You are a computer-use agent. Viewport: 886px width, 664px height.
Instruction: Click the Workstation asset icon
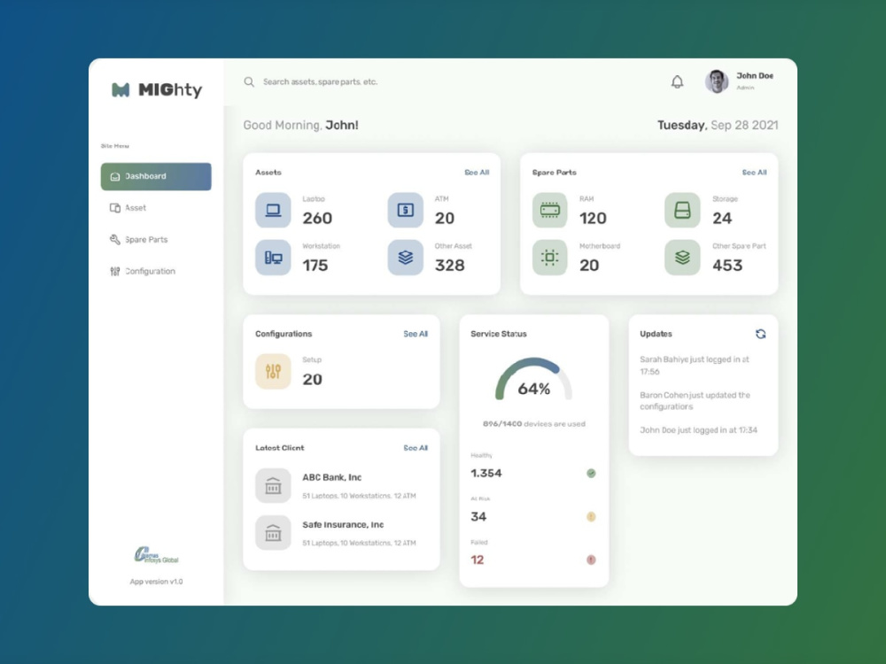tap(273, 258)
